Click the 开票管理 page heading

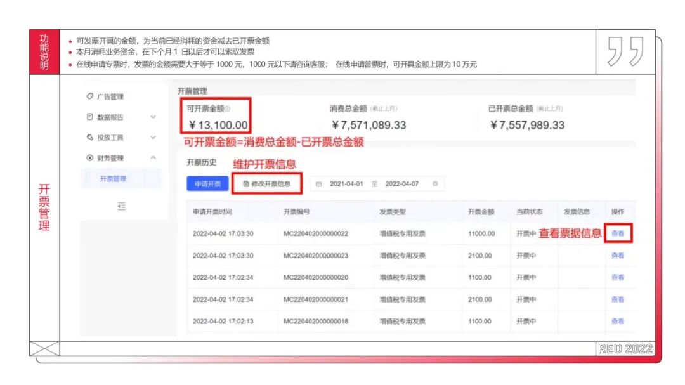point(192,91)
